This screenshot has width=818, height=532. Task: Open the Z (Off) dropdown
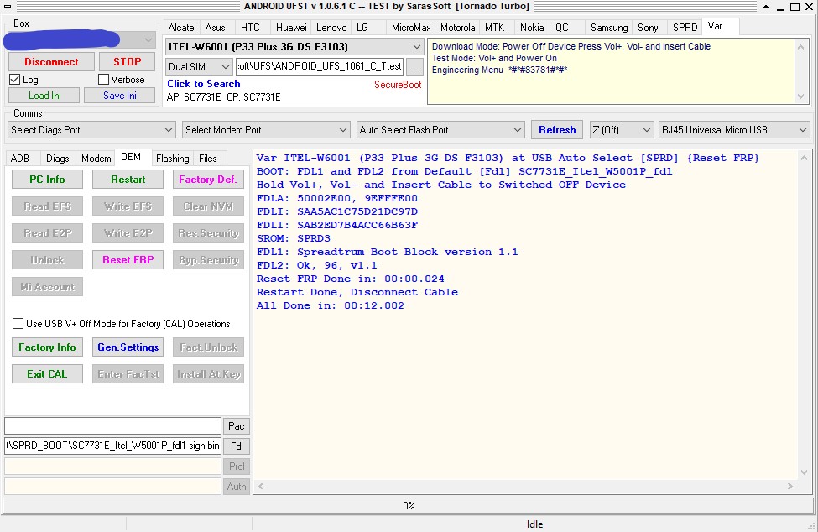point(622,130)
